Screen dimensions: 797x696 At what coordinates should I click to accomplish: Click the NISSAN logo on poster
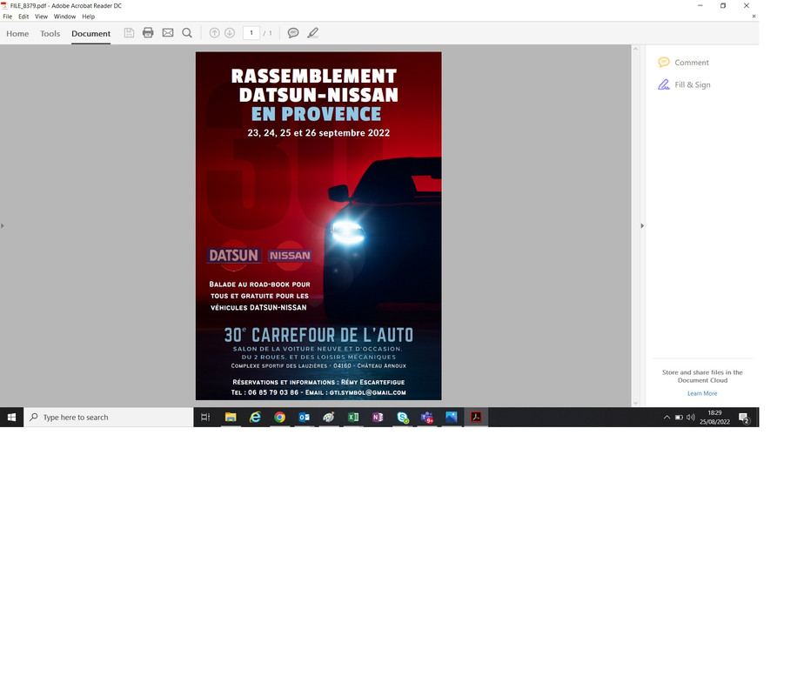pos(290,255)
